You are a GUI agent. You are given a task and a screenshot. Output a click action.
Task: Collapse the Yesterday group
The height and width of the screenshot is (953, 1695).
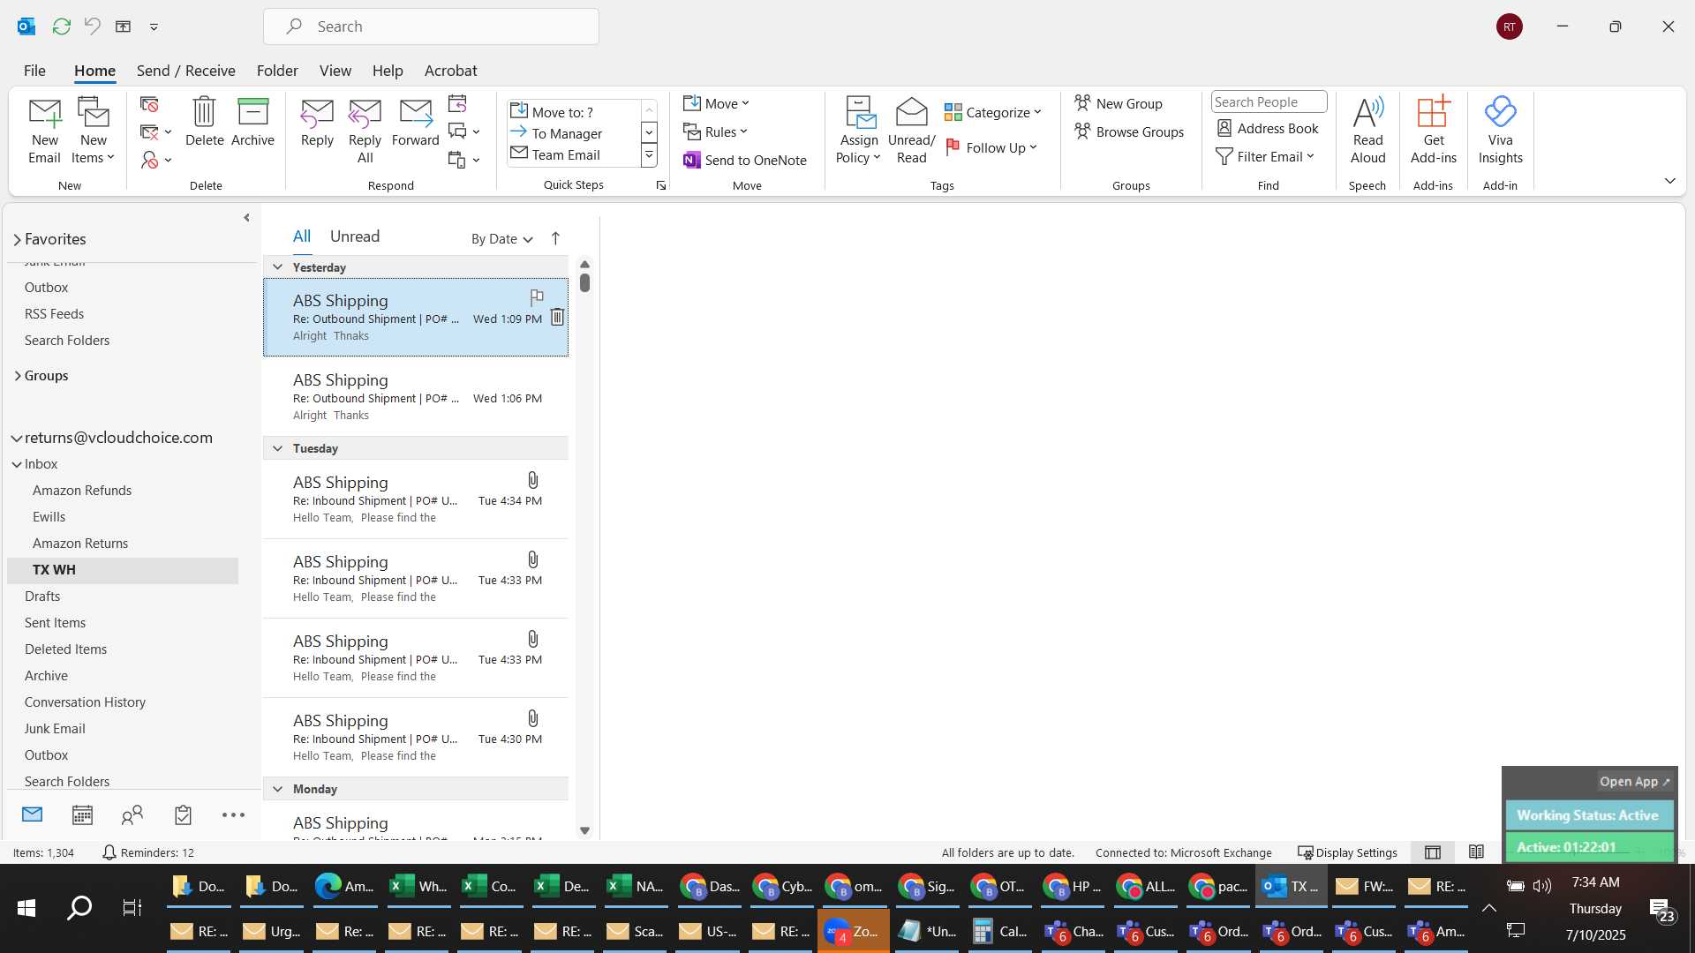[277, 267]
